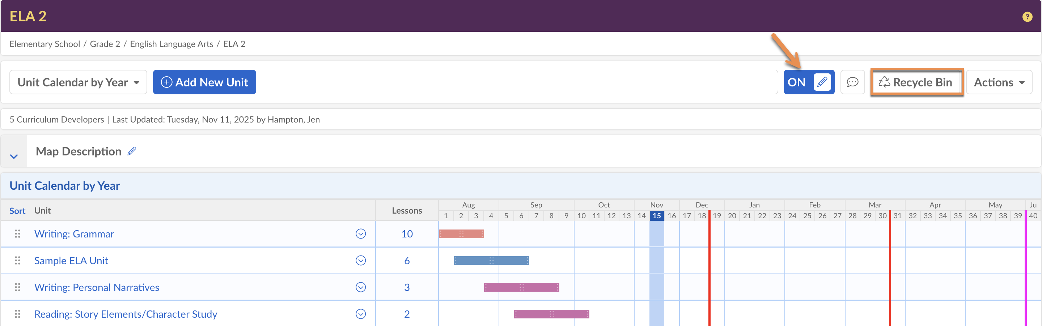Screen dimensions: 1042x326
Task: Grab the drag handle for Writing: Grammar
Action: (x=17, y=234)
